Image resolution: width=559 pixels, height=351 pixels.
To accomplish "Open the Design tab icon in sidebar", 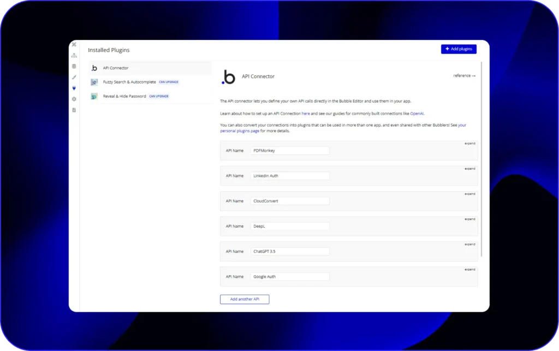I will point(74,44).
